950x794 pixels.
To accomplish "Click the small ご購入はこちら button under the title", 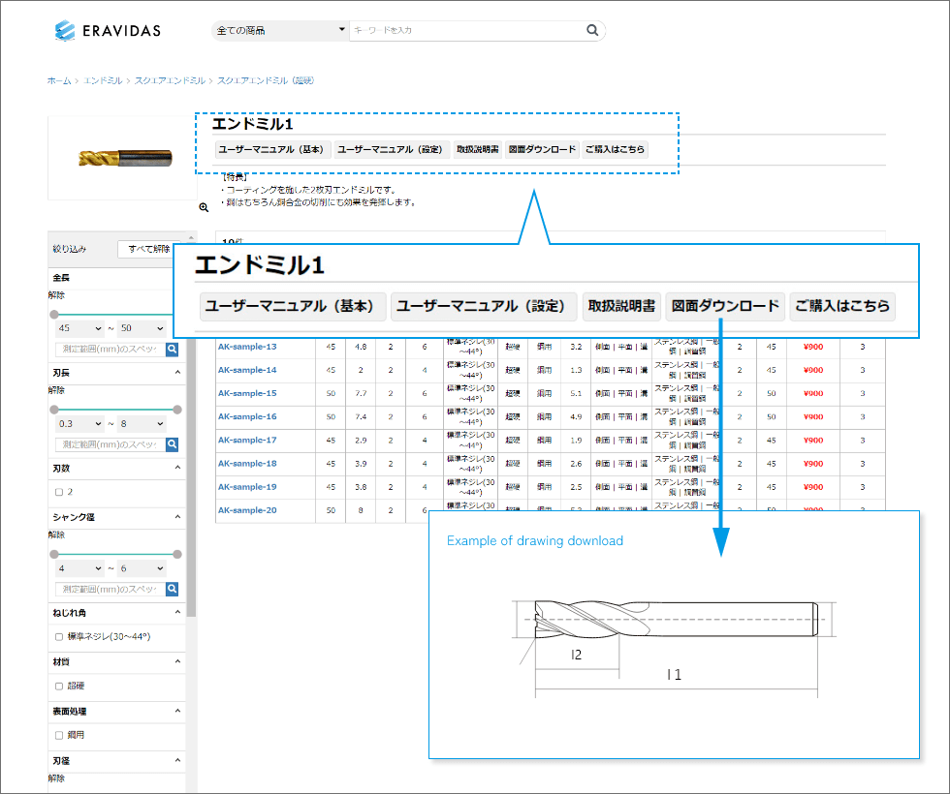I will [x=615, y=149].
